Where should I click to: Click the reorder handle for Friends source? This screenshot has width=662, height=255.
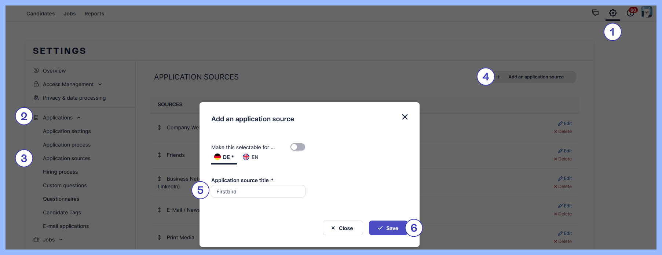tap(159, 155)
